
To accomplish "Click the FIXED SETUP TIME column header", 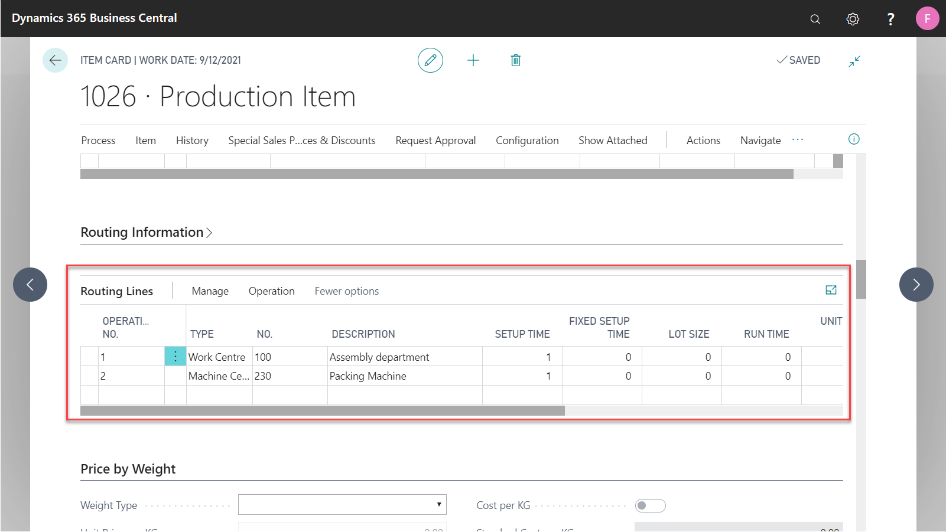I will 599,328.
